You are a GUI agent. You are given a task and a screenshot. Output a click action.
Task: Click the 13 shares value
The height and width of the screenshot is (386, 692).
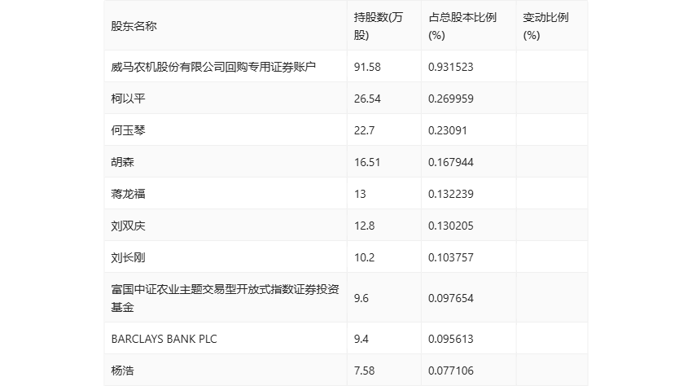[x=360, y=194]
